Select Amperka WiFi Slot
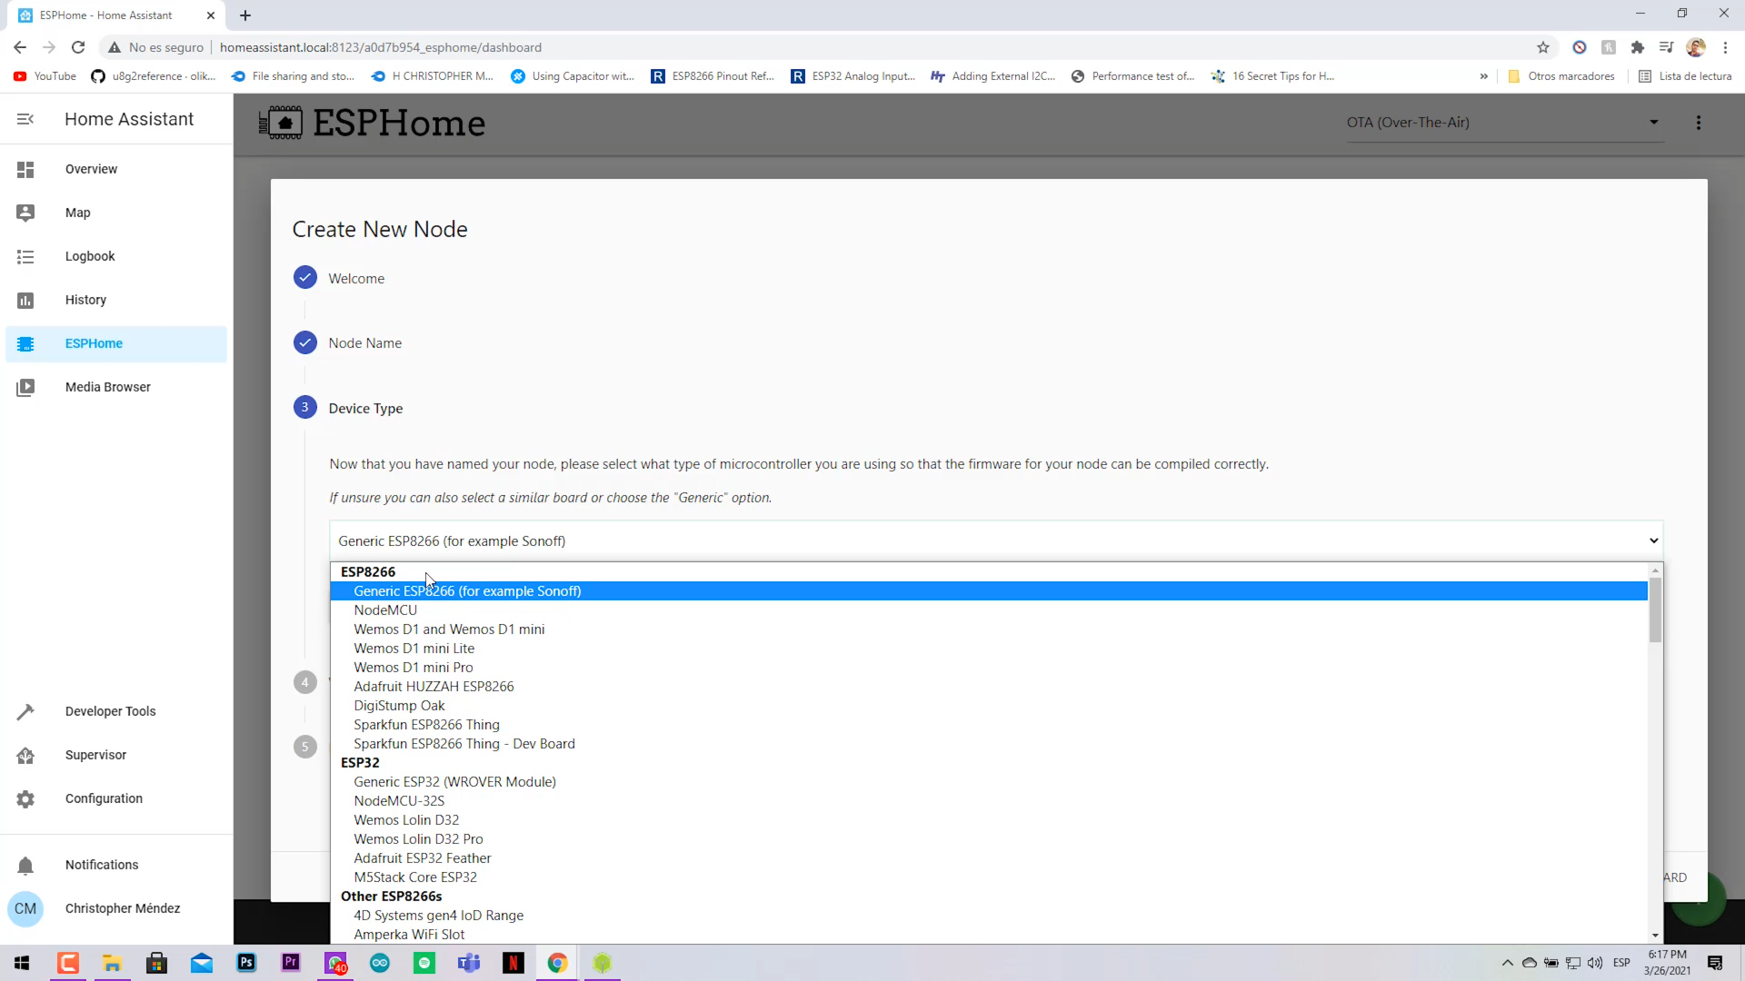 [989, 935]
